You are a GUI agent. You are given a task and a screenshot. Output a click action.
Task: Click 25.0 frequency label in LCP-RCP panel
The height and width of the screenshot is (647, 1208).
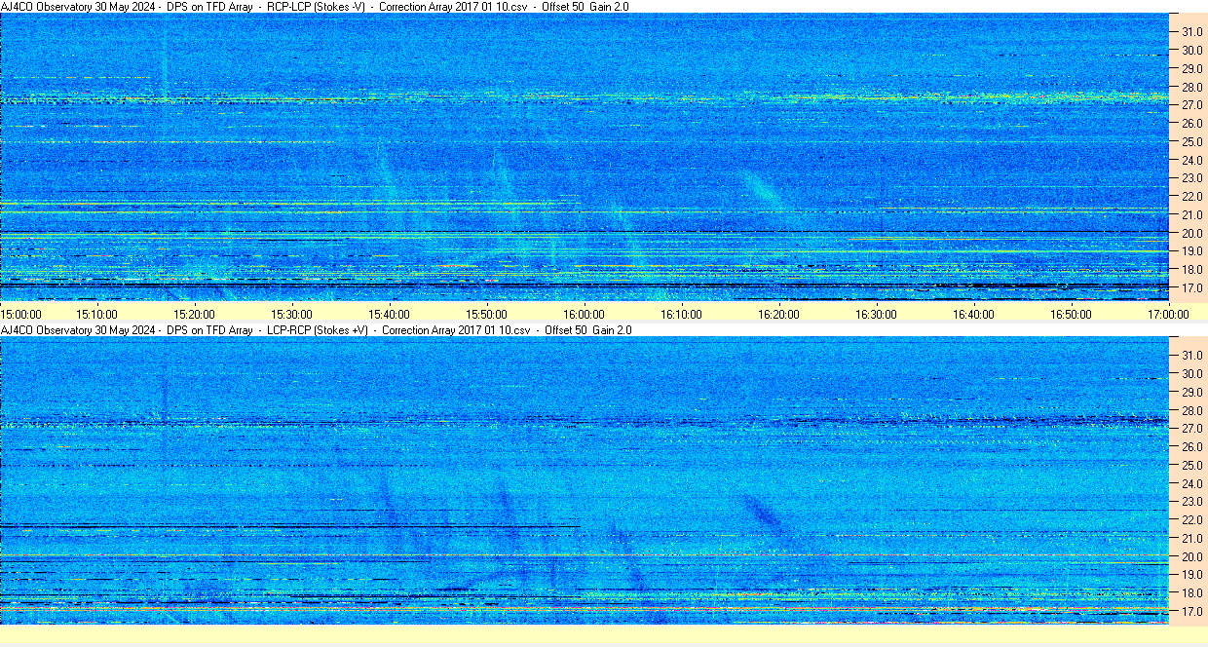(x=1192, y=465)
